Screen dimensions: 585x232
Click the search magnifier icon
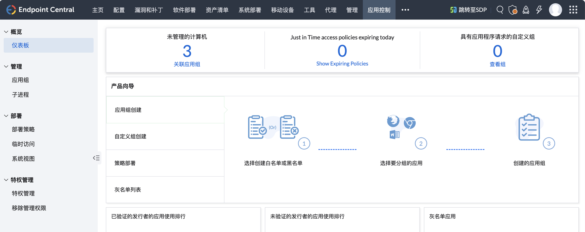[500, 10]
